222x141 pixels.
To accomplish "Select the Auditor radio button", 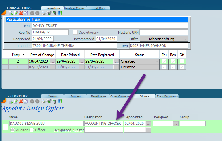I will point(13,130).
